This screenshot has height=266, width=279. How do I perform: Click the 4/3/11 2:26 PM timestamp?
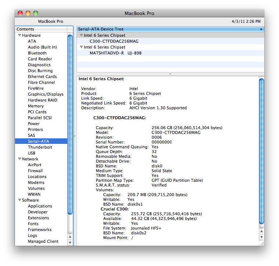pos(246,21)
